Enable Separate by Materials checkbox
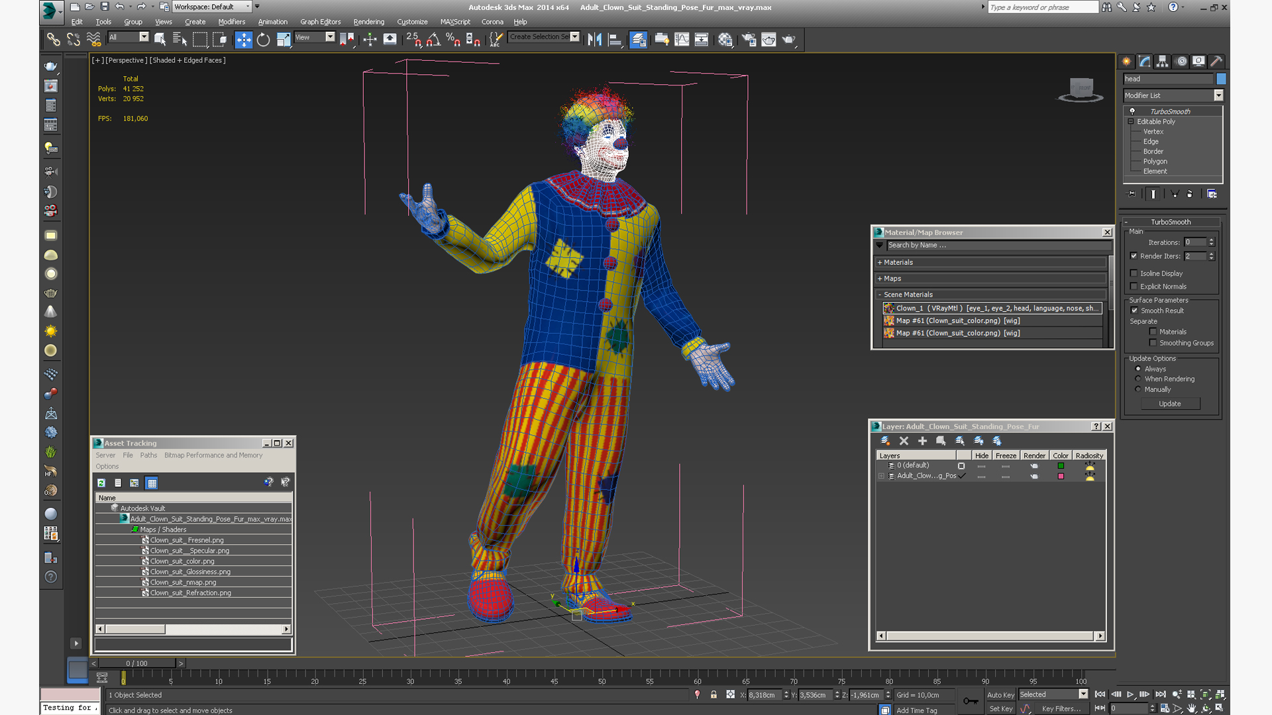The height and width of the screenshot is (715, 1272). (x=1153, y=331)
